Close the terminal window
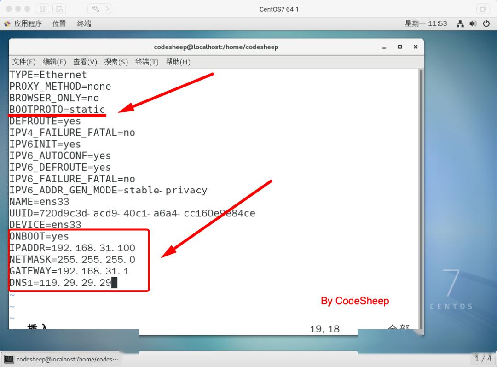Viewport: 497px width, 367px height. coord(416,47)
